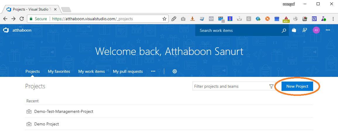The height and width of the screenshot is (133, 338).
Task: Click the camera screenshot extension icon
Action: 183,19
